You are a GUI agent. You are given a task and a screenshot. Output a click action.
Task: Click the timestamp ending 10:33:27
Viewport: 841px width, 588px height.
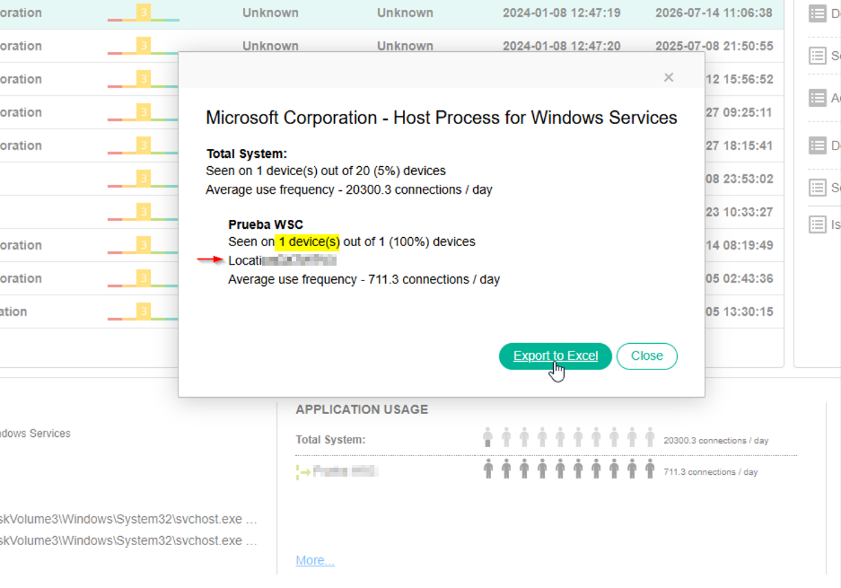tap(739, 213)
